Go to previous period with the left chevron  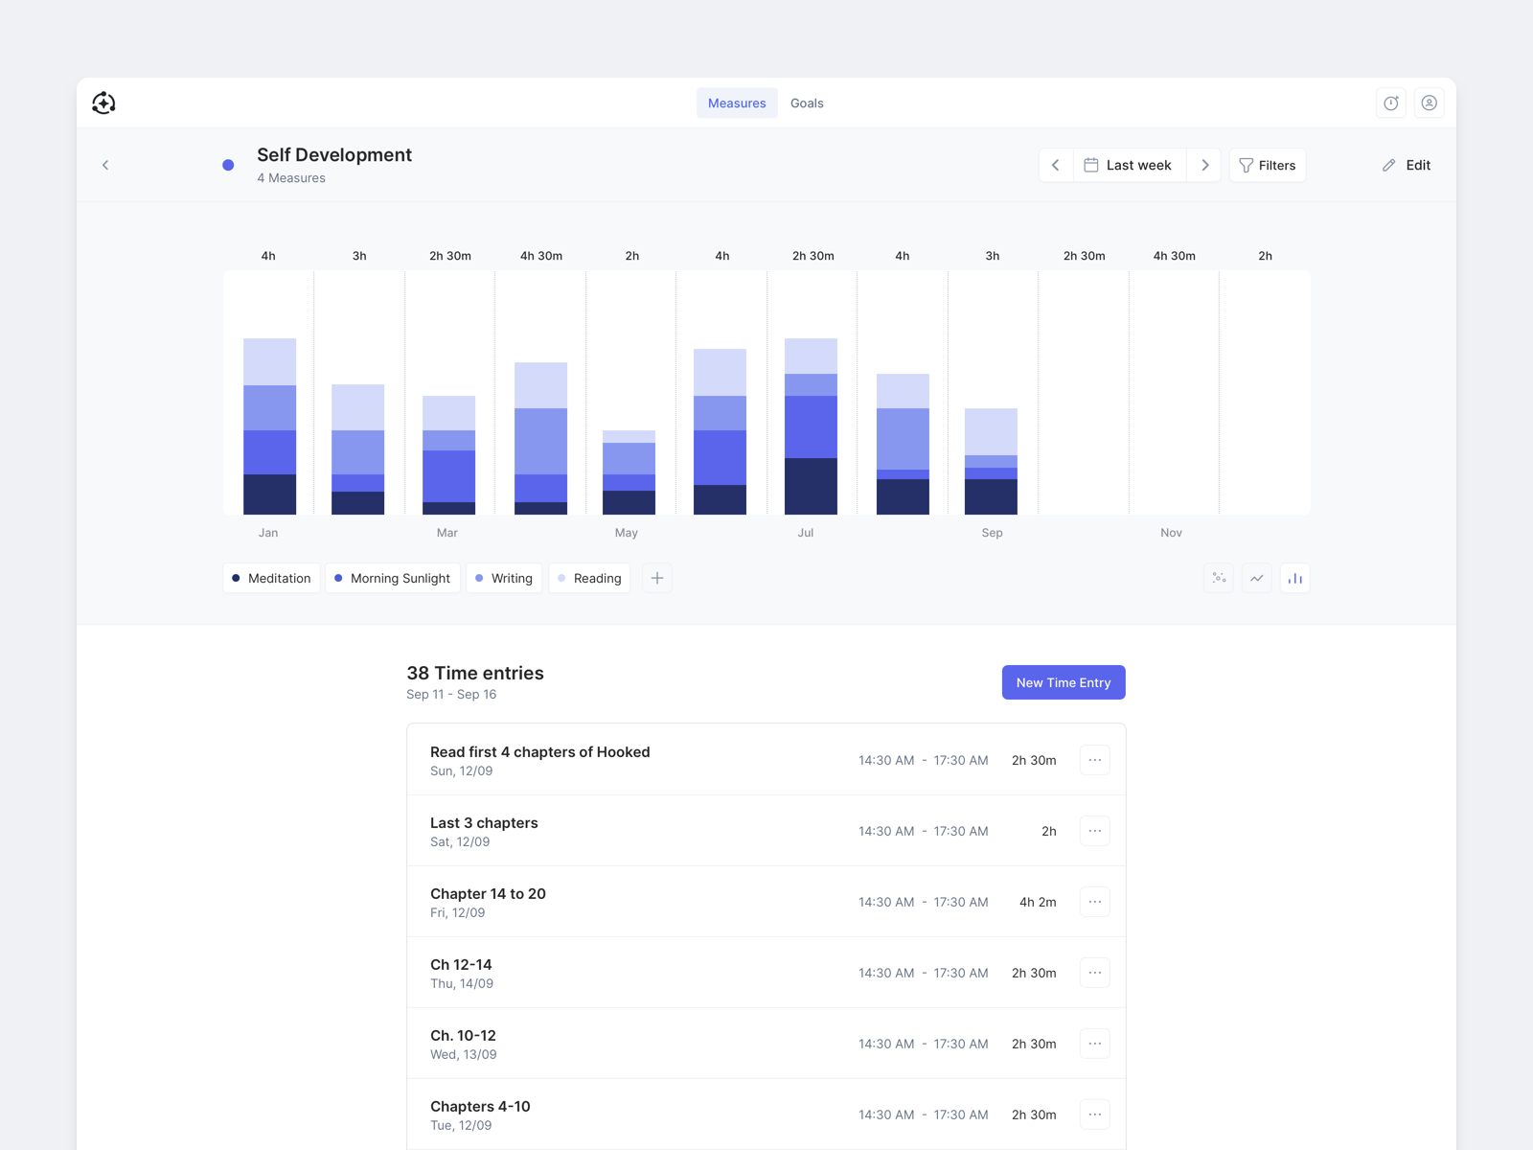[x=1056, y=165]
